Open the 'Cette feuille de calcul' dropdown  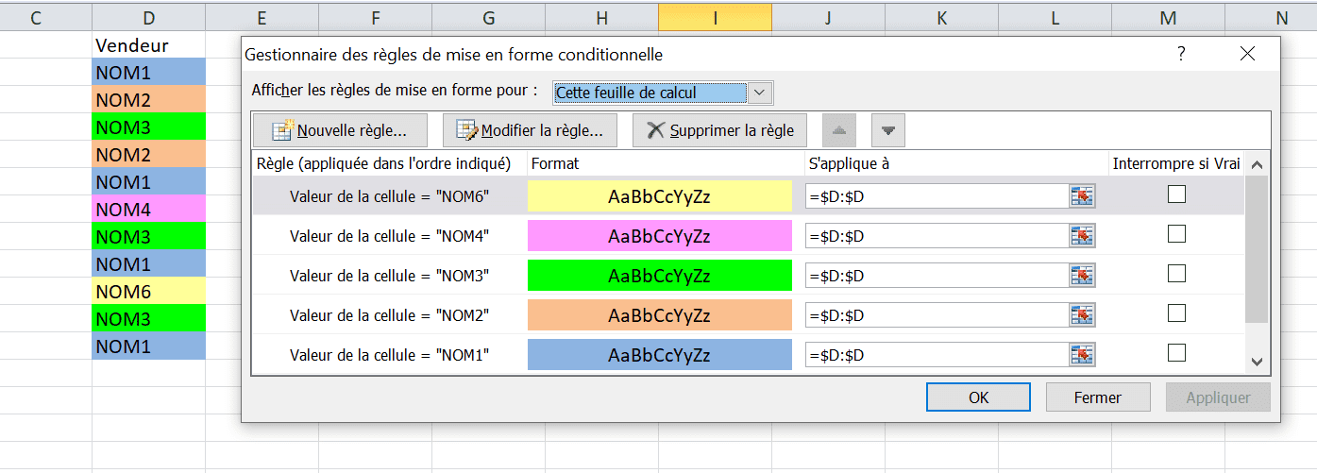coord(760,93)
